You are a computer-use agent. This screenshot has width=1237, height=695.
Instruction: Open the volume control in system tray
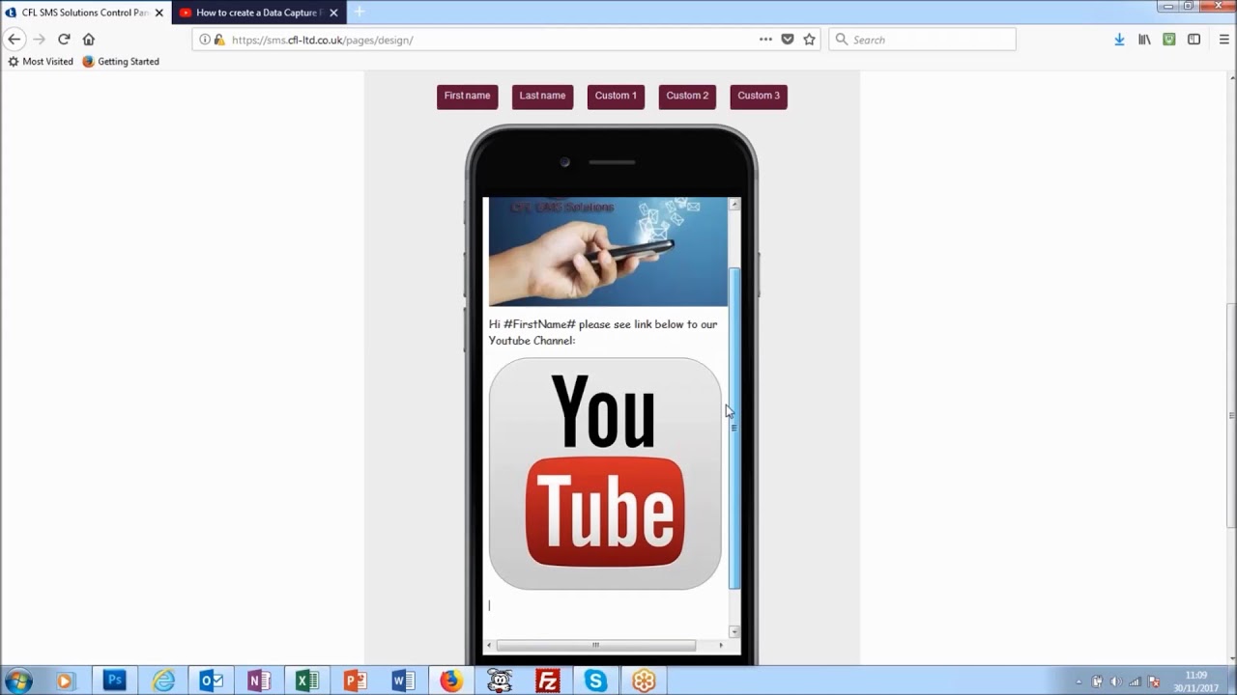tap(1116, 681)
